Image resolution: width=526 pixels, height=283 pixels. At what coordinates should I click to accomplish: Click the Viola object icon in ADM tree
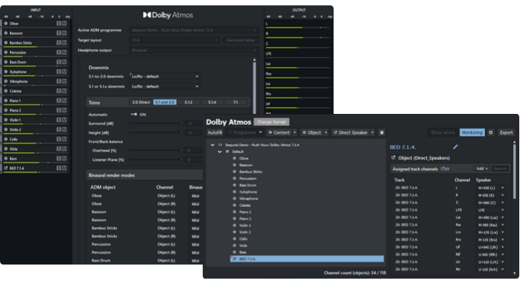[234, 246]
